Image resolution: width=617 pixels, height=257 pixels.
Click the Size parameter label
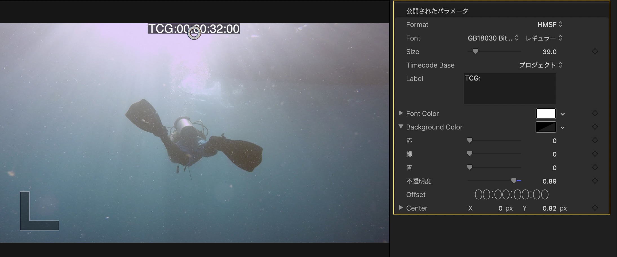pyautogui.click(x=412, y=52)
